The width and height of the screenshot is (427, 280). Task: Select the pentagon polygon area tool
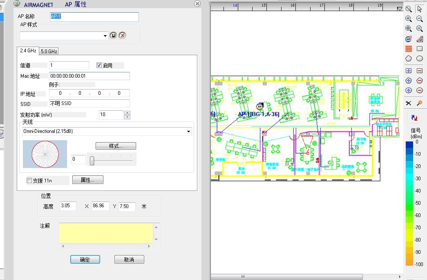pos(408,59)
